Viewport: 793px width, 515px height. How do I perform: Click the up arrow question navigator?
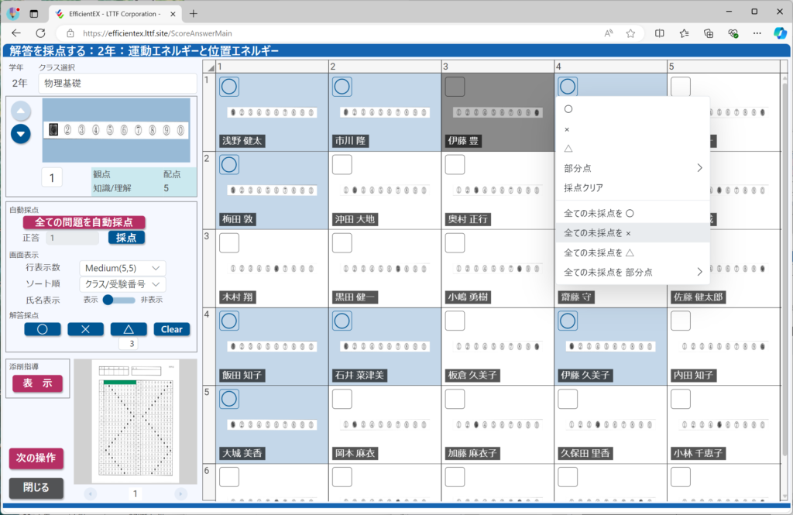pyautogui.click(x=22, y=110)
